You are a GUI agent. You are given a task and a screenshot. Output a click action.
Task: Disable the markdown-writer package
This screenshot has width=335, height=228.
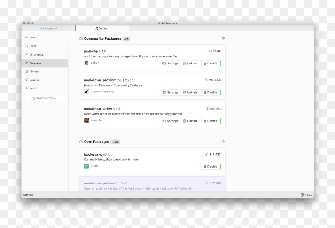211,121
